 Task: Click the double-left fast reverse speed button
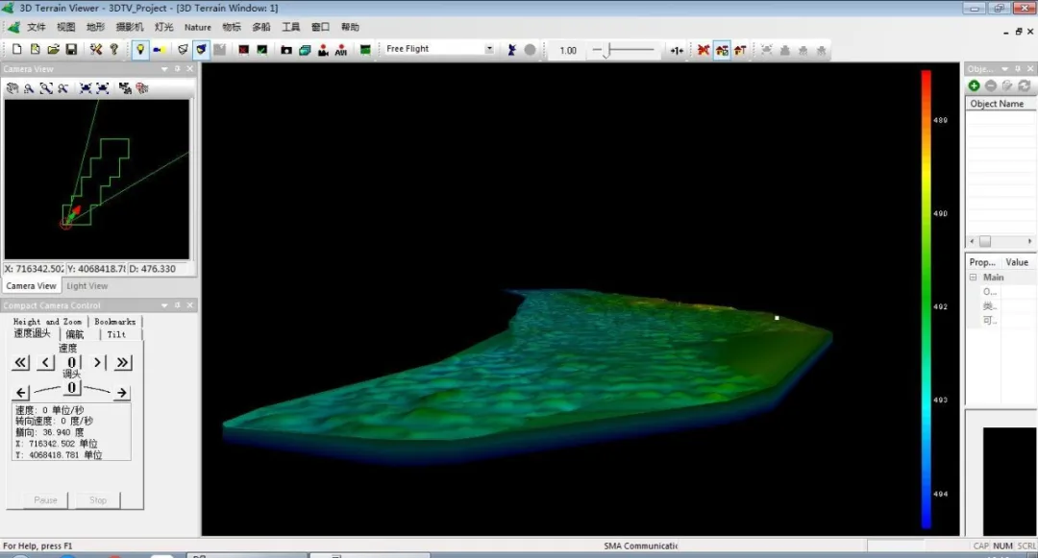coord(20,362)
